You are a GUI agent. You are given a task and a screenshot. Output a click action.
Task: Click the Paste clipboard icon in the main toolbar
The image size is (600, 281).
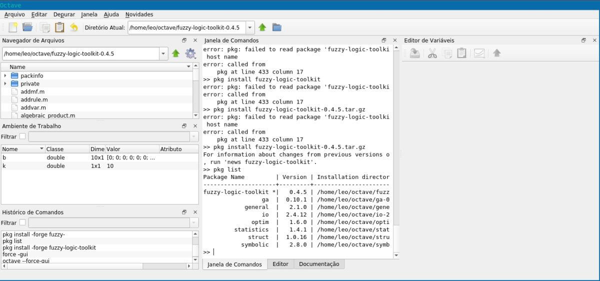click(59, 27)
